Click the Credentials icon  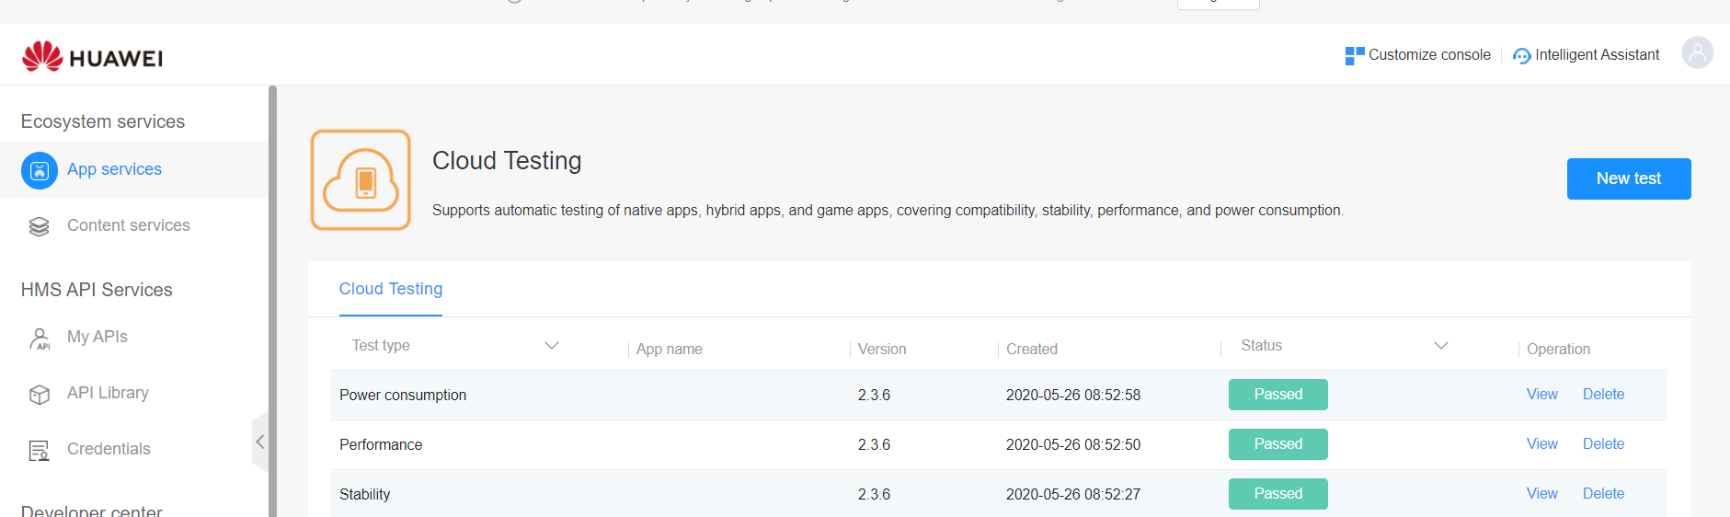coord(40,451)
